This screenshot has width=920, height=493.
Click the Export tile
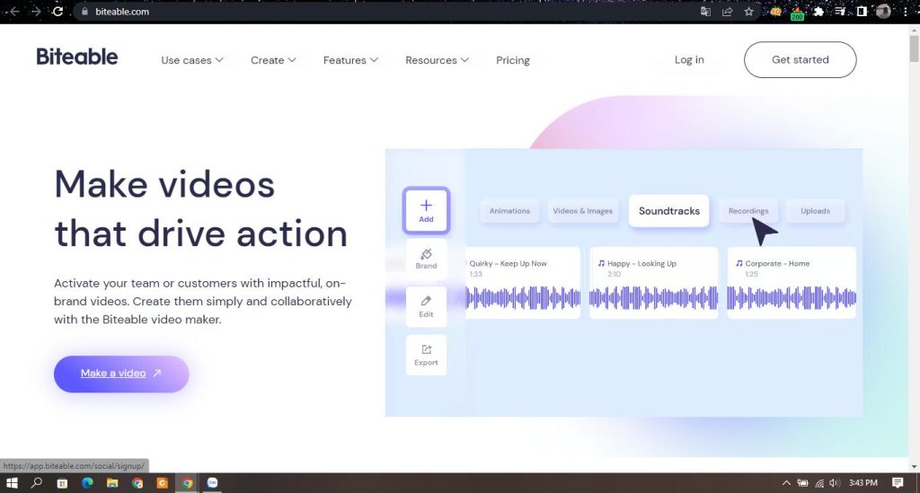point(426,356)
